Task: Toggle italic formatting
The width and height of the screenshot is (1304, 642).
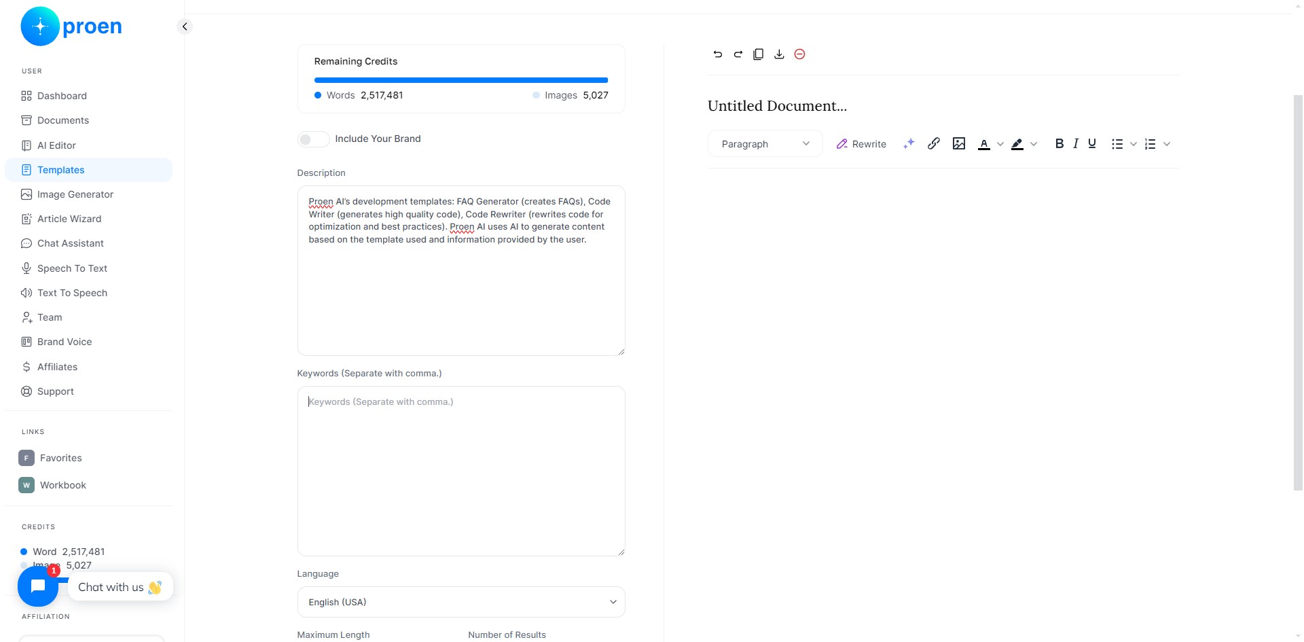Action: pyautogui.click(x=1076, y=143)
